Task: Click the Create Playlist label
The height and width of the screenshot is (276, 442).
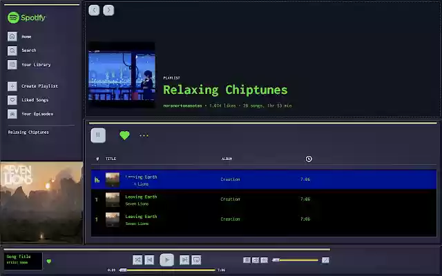Action: pos(39,86)
